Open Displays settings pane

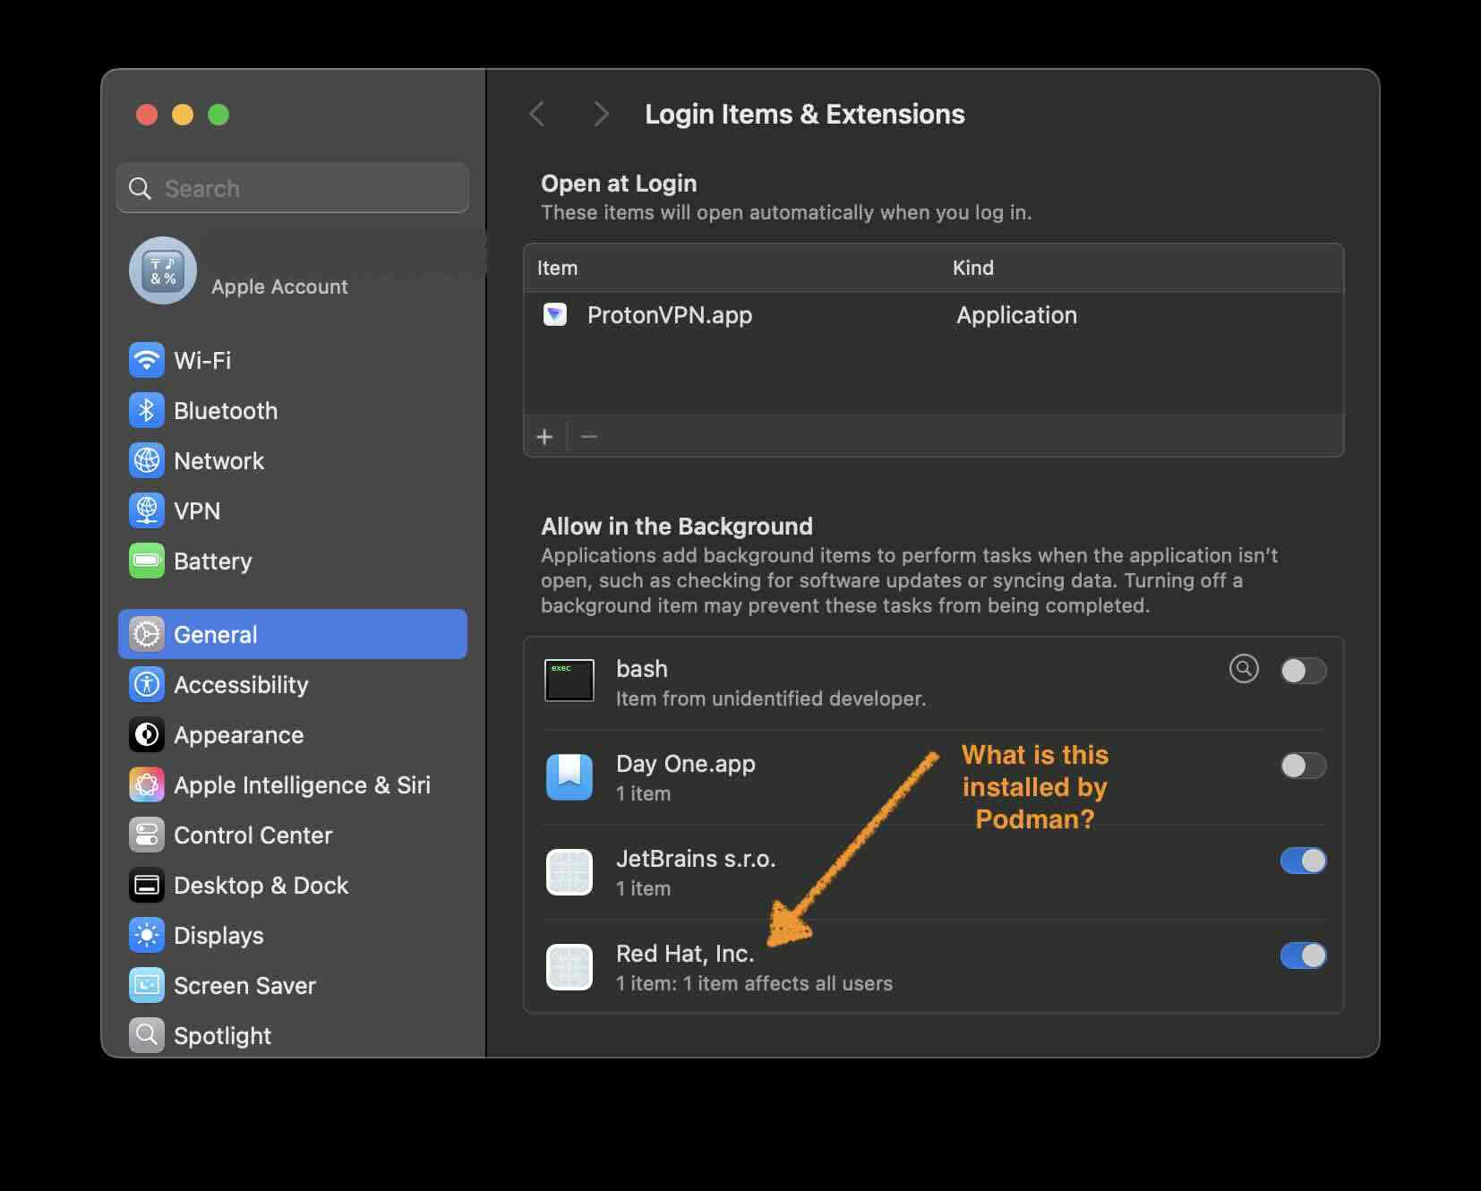pos(293,935)
